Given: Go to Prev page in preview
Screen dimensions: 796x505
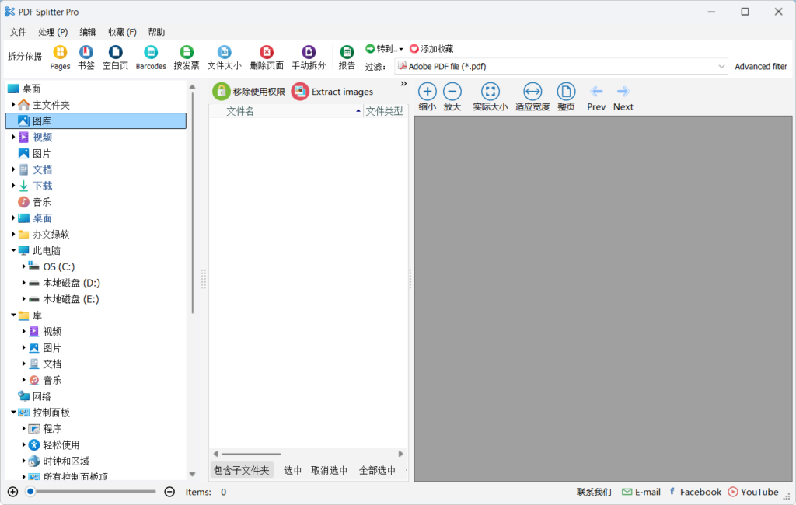Looking at the screenshot, I should 596,98.
